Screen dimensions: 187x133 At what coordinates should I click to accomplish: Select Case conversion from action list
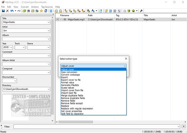coord(69,72)
